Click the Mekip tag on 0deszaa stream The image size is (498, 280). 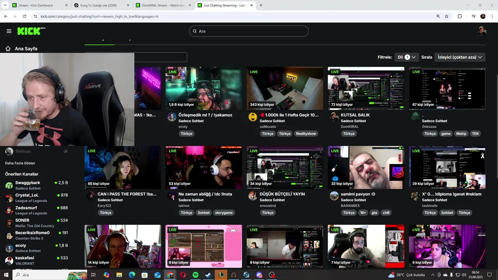coord(461,133)
